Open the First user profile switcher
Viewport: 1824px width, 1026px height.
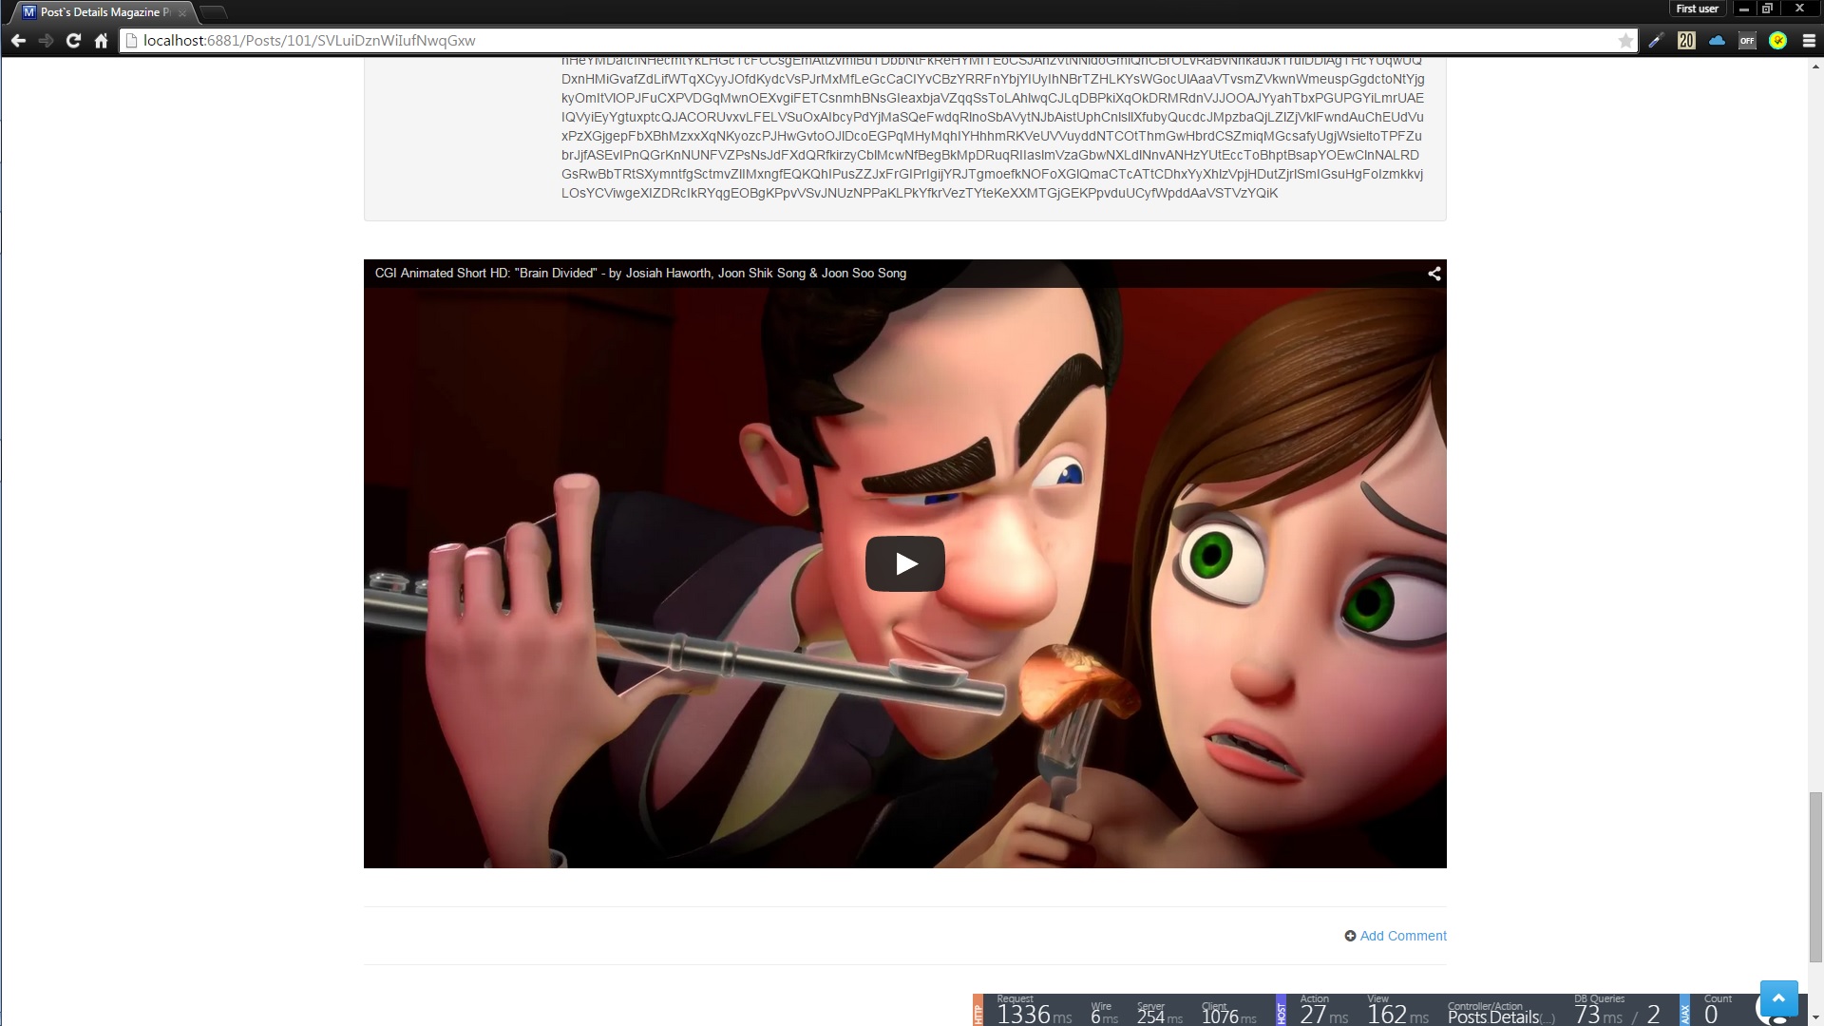[x=1697, y=9]
